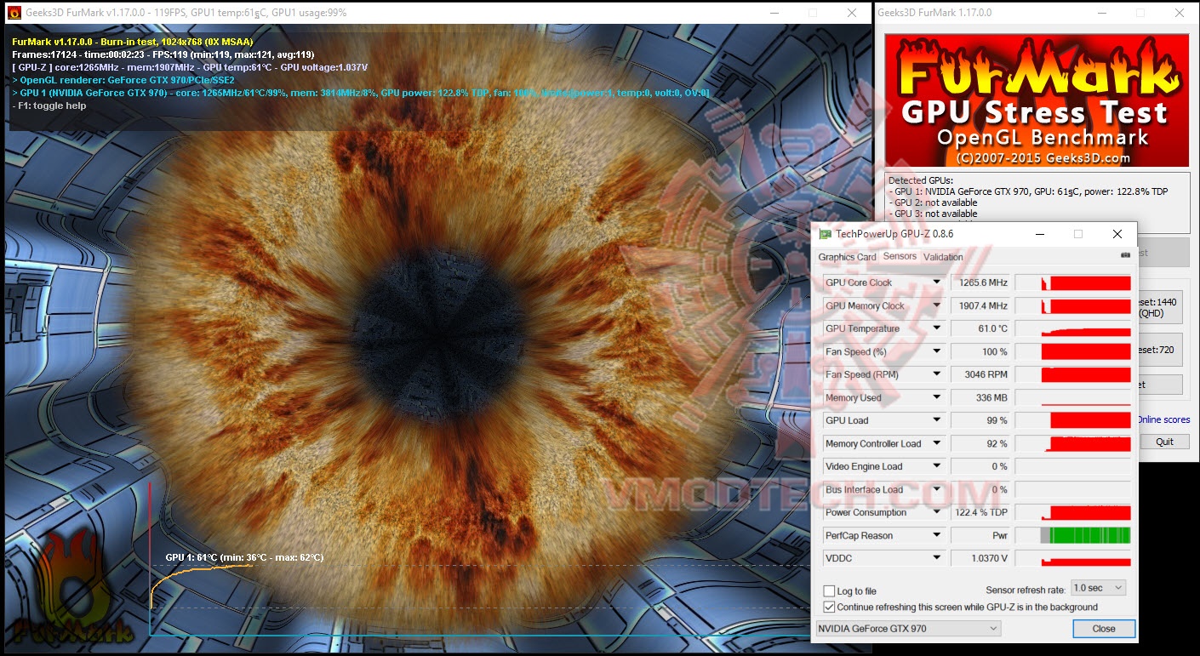Click the 3046 RPM fan speed value

tap(980, 374)
